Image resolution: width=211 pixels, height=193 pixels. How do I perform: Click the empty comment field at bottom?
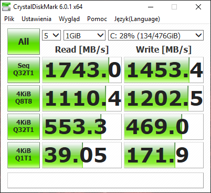105,180
